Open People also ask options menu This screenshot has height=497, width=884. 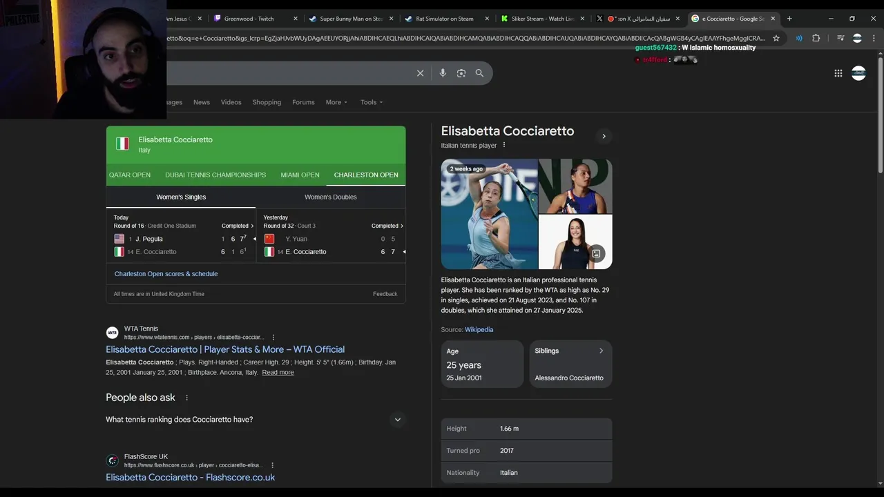point(186,398)
